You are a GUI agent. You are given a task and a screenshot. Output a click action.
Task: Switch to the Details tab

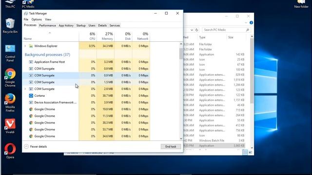click(102, 25)
